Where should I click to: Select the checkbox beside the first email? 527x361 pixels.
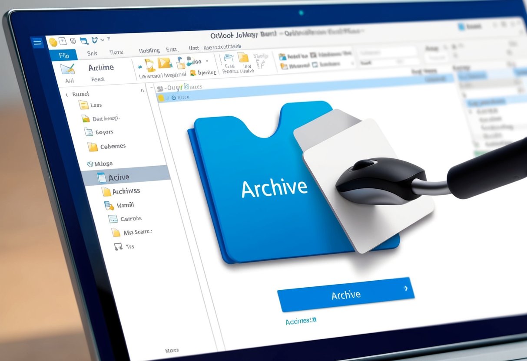point(162,97)
